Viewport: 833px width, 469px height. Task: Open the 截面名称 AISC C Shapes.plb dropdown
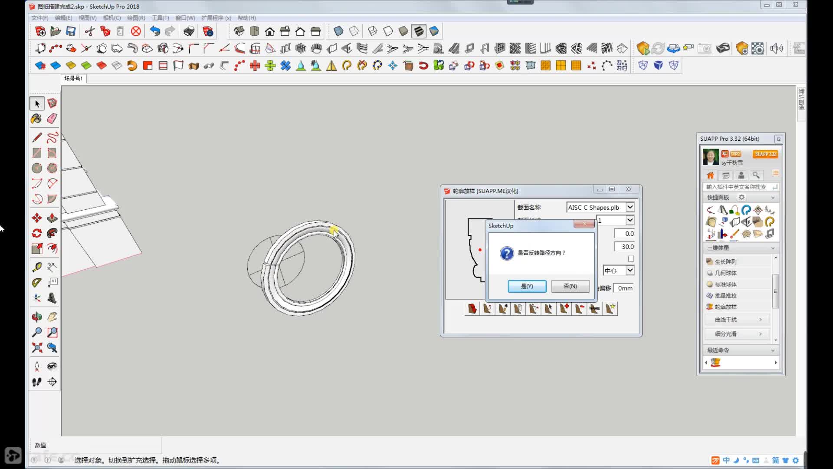[630, 207]
